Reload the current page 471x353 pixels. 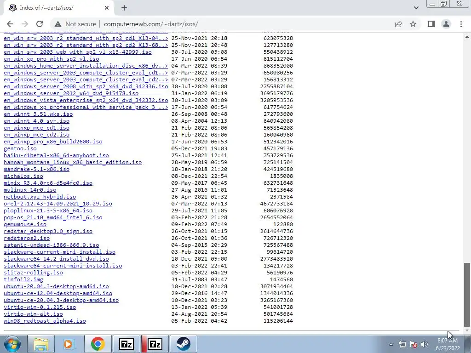pos(40,24)
